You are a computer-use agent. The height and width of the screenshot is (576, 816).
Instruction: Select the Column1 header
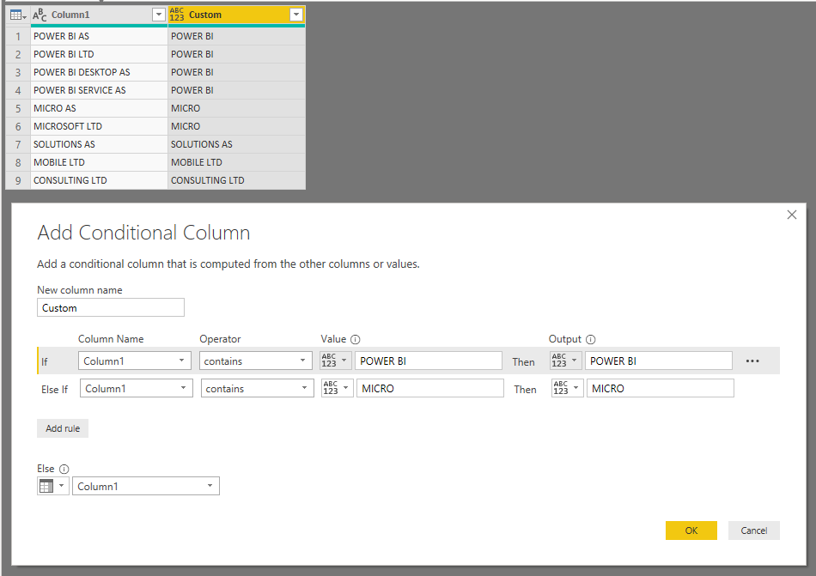point(99,15)
